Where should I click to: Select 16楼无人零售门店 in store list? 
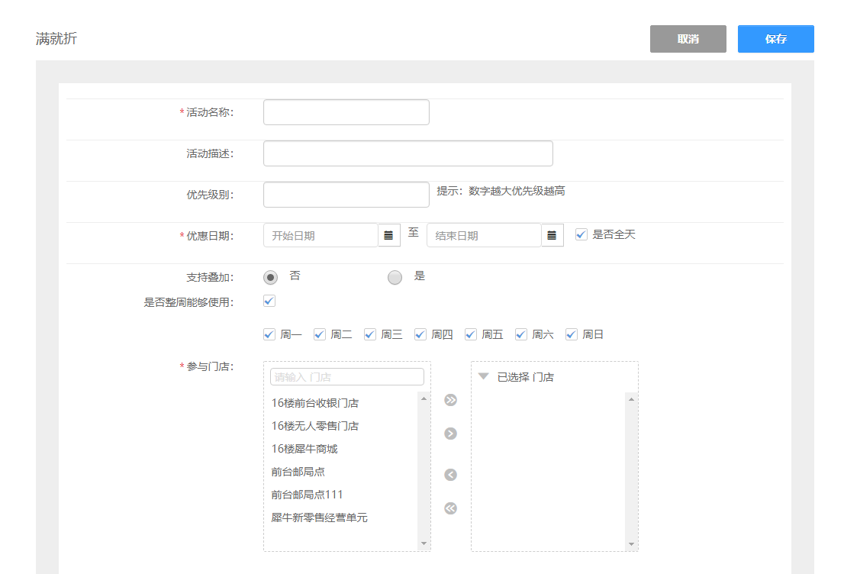(x=315, y=426)
